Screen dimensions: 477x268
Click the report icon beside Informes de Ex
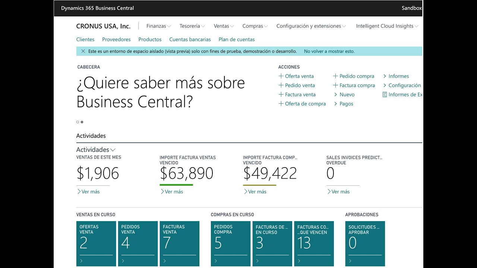point(385,95)
